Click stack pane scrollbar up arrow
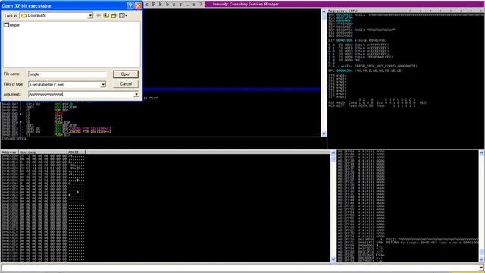 pos(481,152)
